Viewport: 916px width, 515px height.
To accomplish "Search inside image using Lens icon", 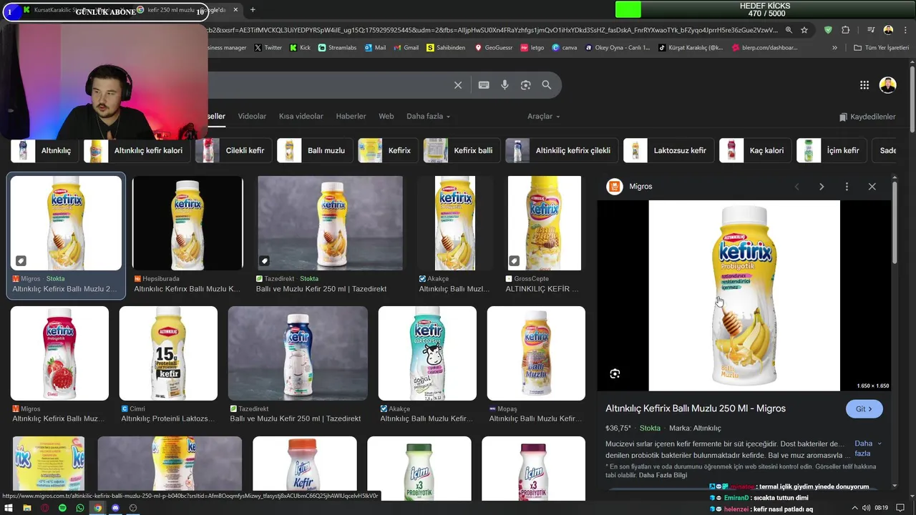I will point(615,373).
